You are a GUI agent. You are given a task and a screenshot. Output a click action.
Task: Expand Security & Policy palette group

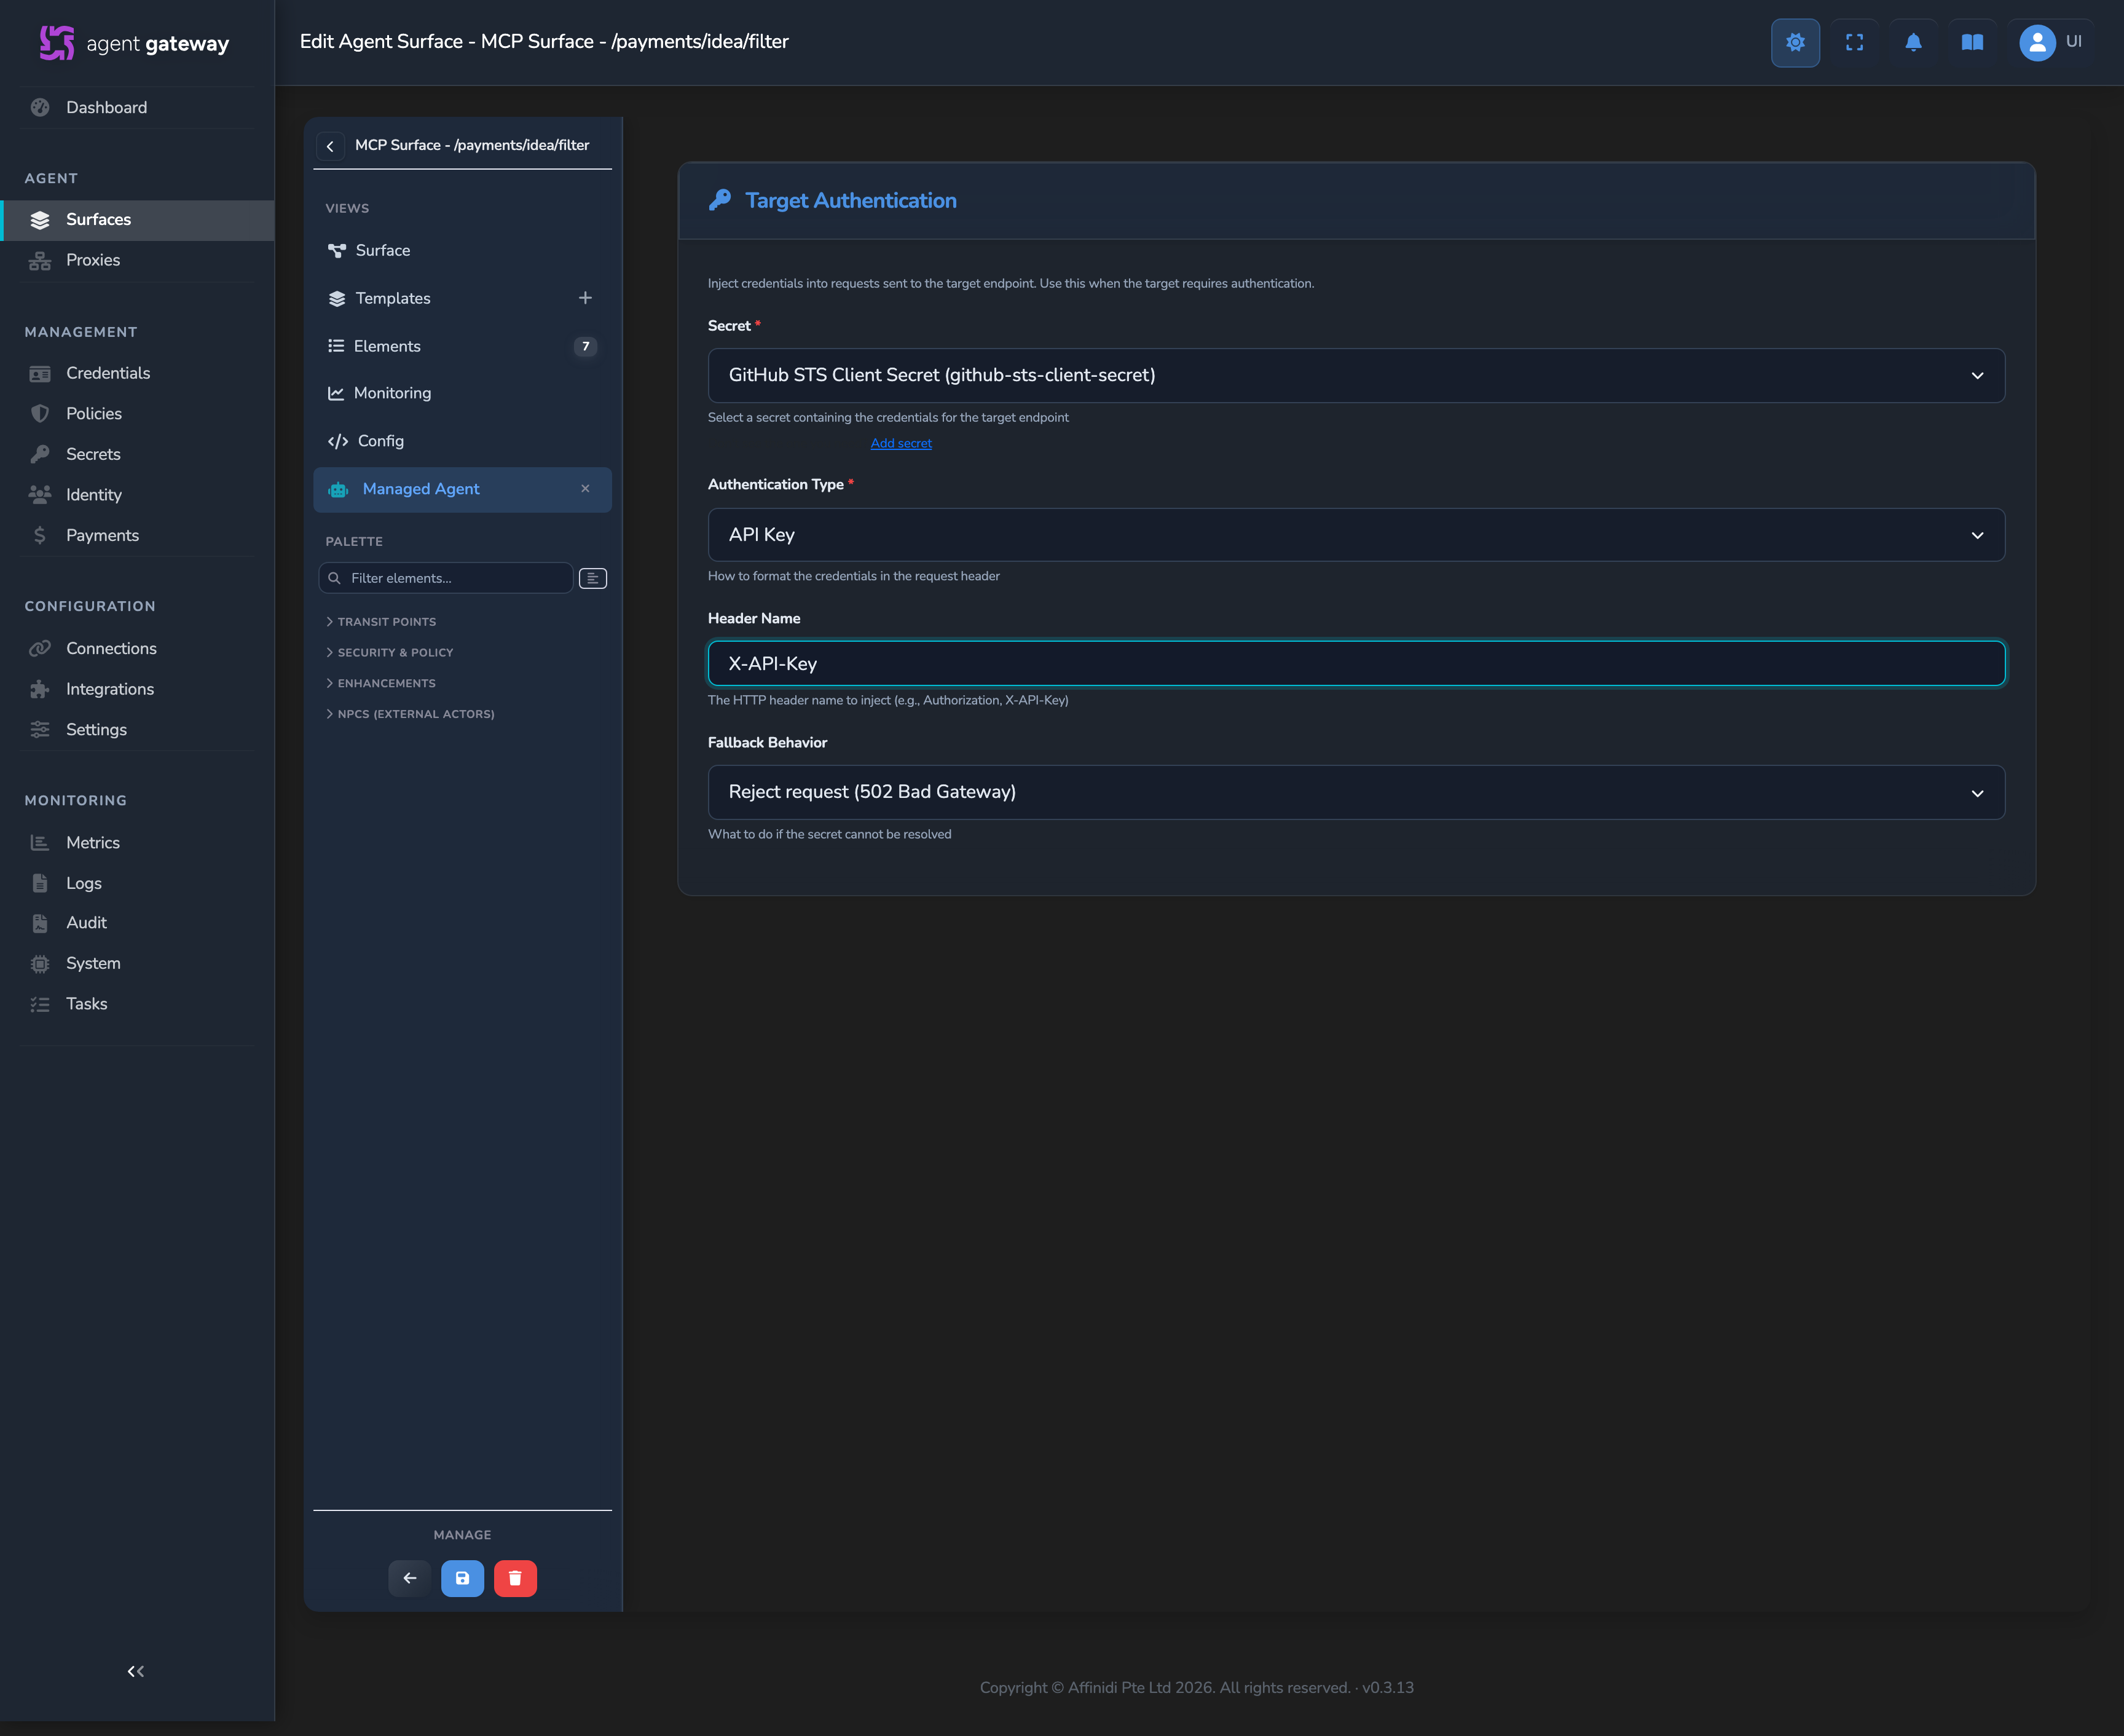click(x=390, y=653)
